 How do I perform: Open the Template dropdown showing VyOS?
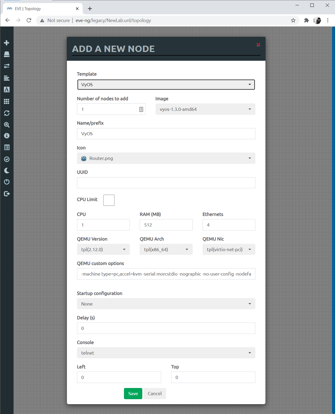click(x=166, y=85)
